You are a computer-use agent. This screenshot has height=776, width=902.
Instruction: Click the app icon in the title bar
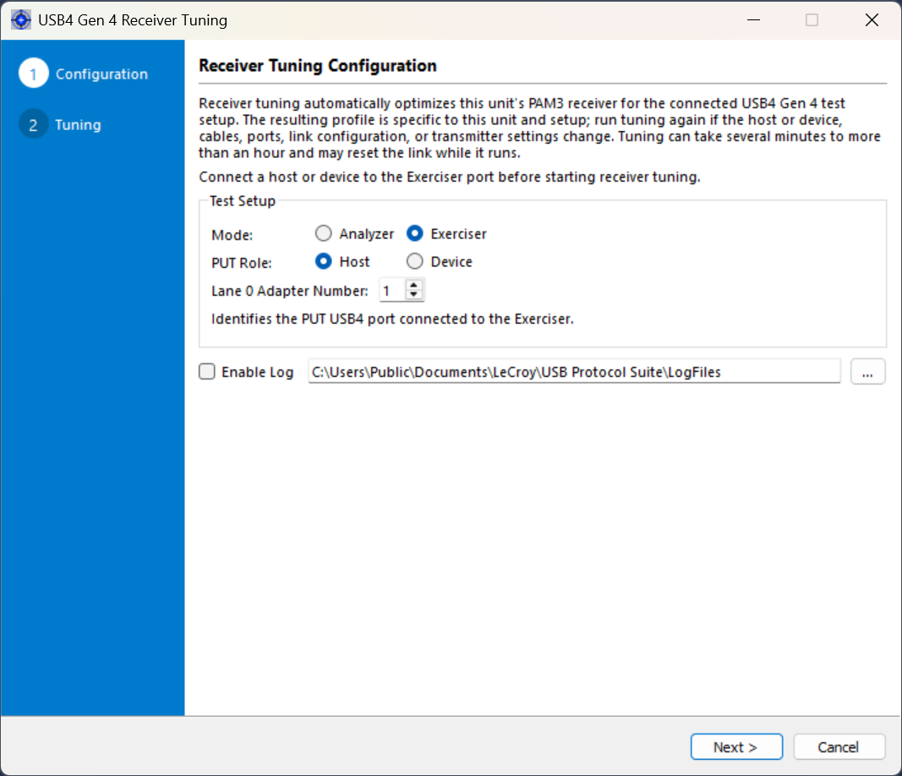20,20
